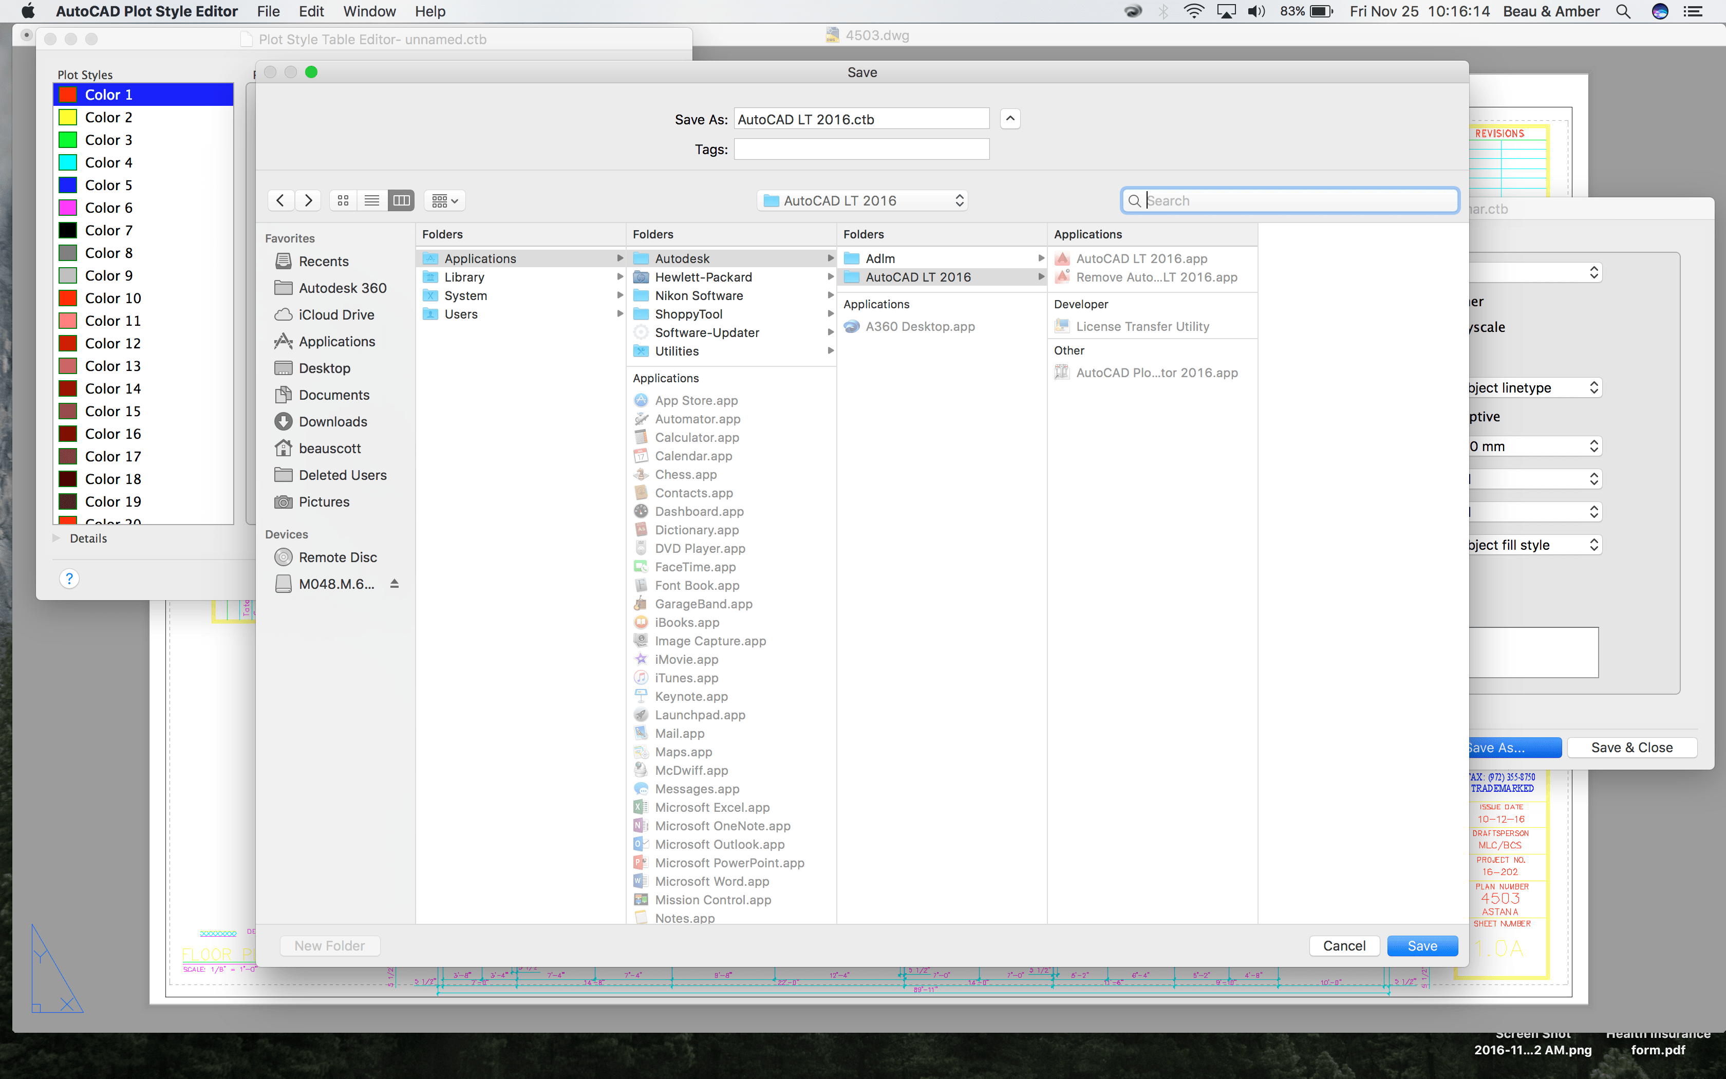The height and width of the screenshot is (1079, 1726).
Task: Switch to list view in Save dialog
Action: [x=371, y=200]
